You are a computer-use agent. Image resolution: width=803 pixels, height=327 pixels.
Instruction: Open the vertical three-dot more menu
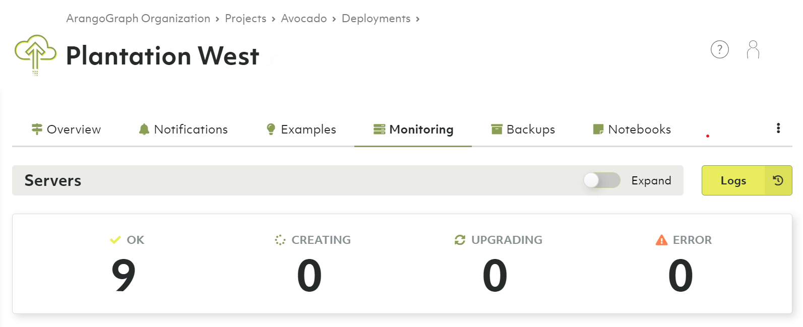pos(778,128)
